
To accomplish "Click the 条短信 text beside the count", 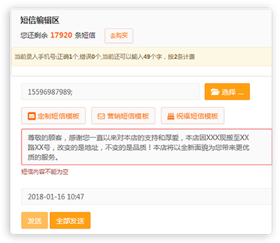I will [x=85, y=35].
